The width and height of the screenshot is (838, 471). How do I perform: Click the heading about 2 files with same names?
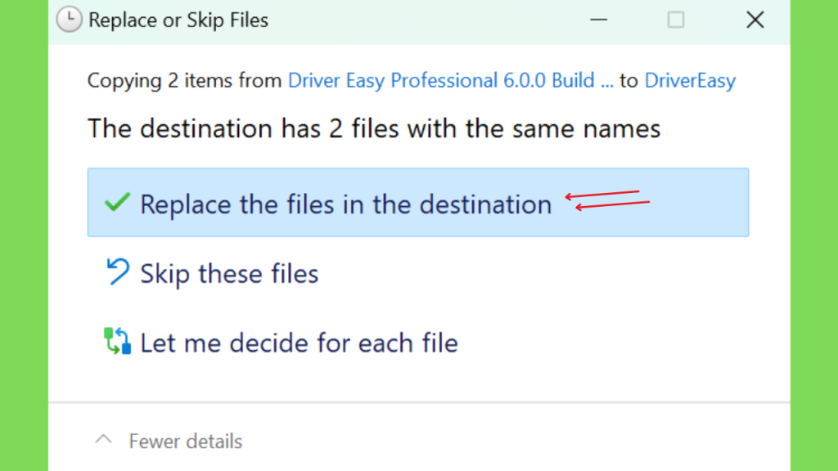point(374,128)
